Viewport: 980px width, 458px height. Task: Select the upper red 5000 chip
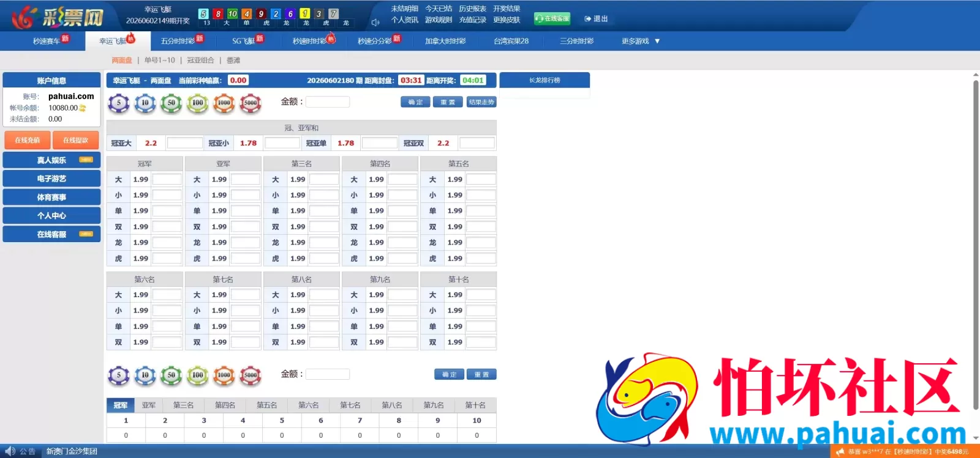[251, 103]
